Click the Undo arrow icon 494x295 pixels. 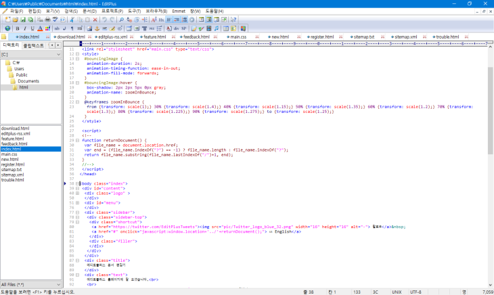tap(104, 20)
